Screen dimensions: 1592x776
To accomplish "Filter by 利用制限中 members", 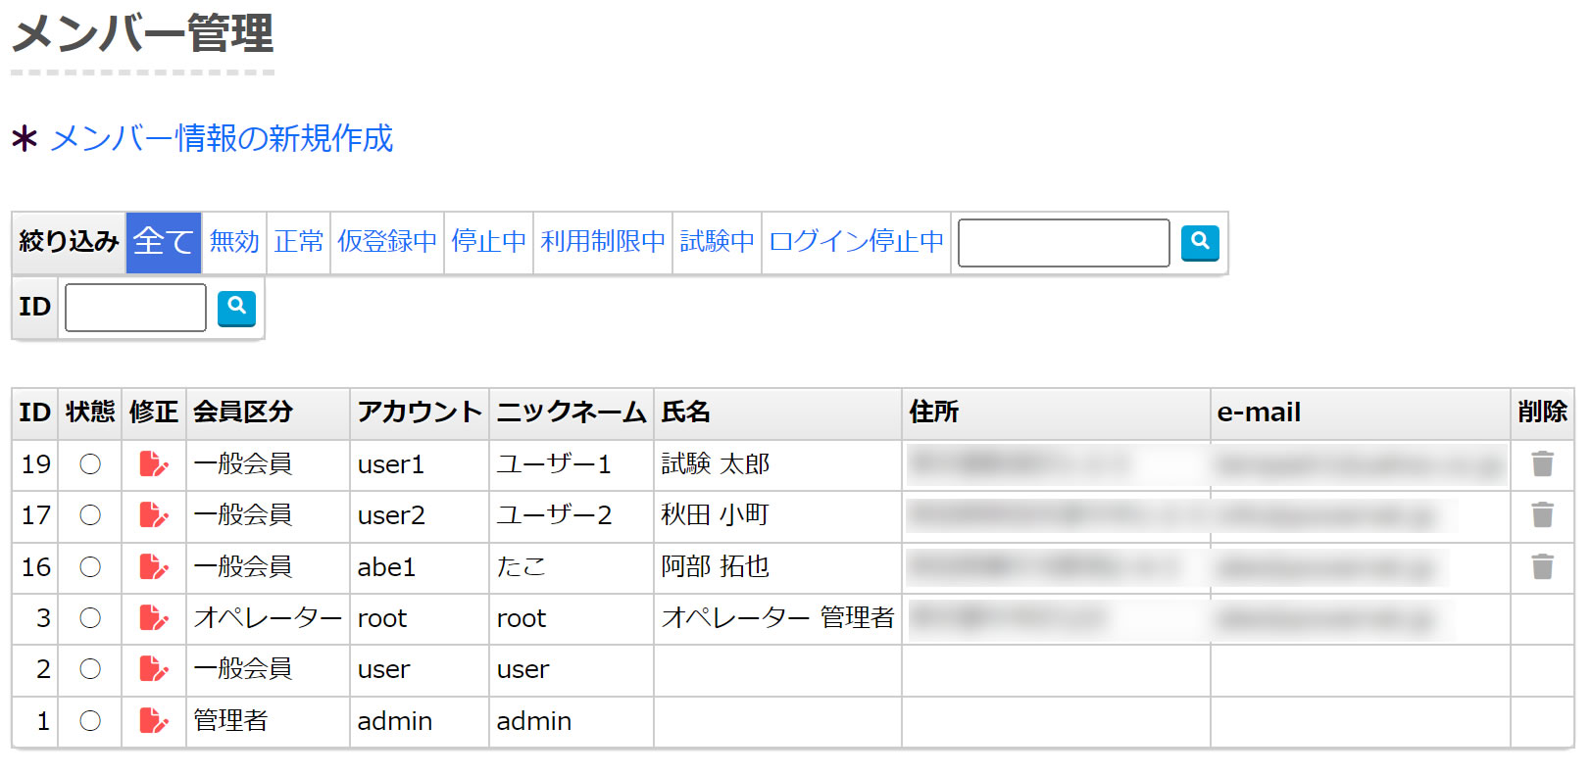I will 603,242.
